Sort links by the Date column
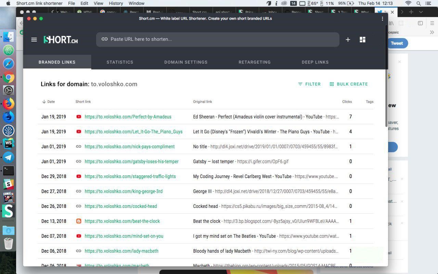Image resolution: width=438 pixels, height=274 pixels. click(x=48, y=102)
